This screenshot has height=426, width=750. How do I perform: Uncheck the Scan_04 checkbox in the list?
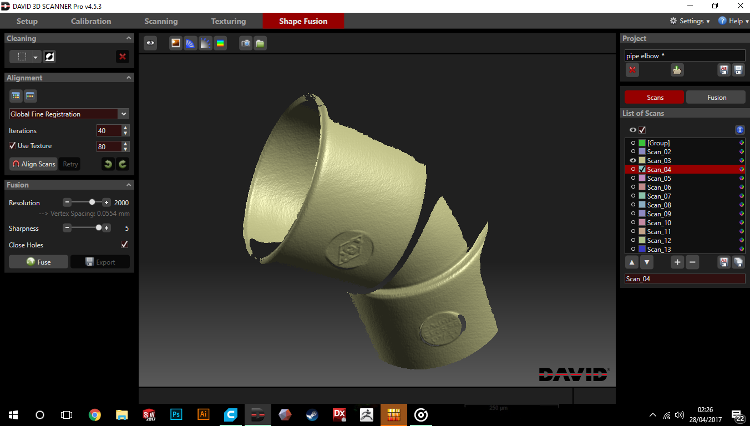point(642,169)
